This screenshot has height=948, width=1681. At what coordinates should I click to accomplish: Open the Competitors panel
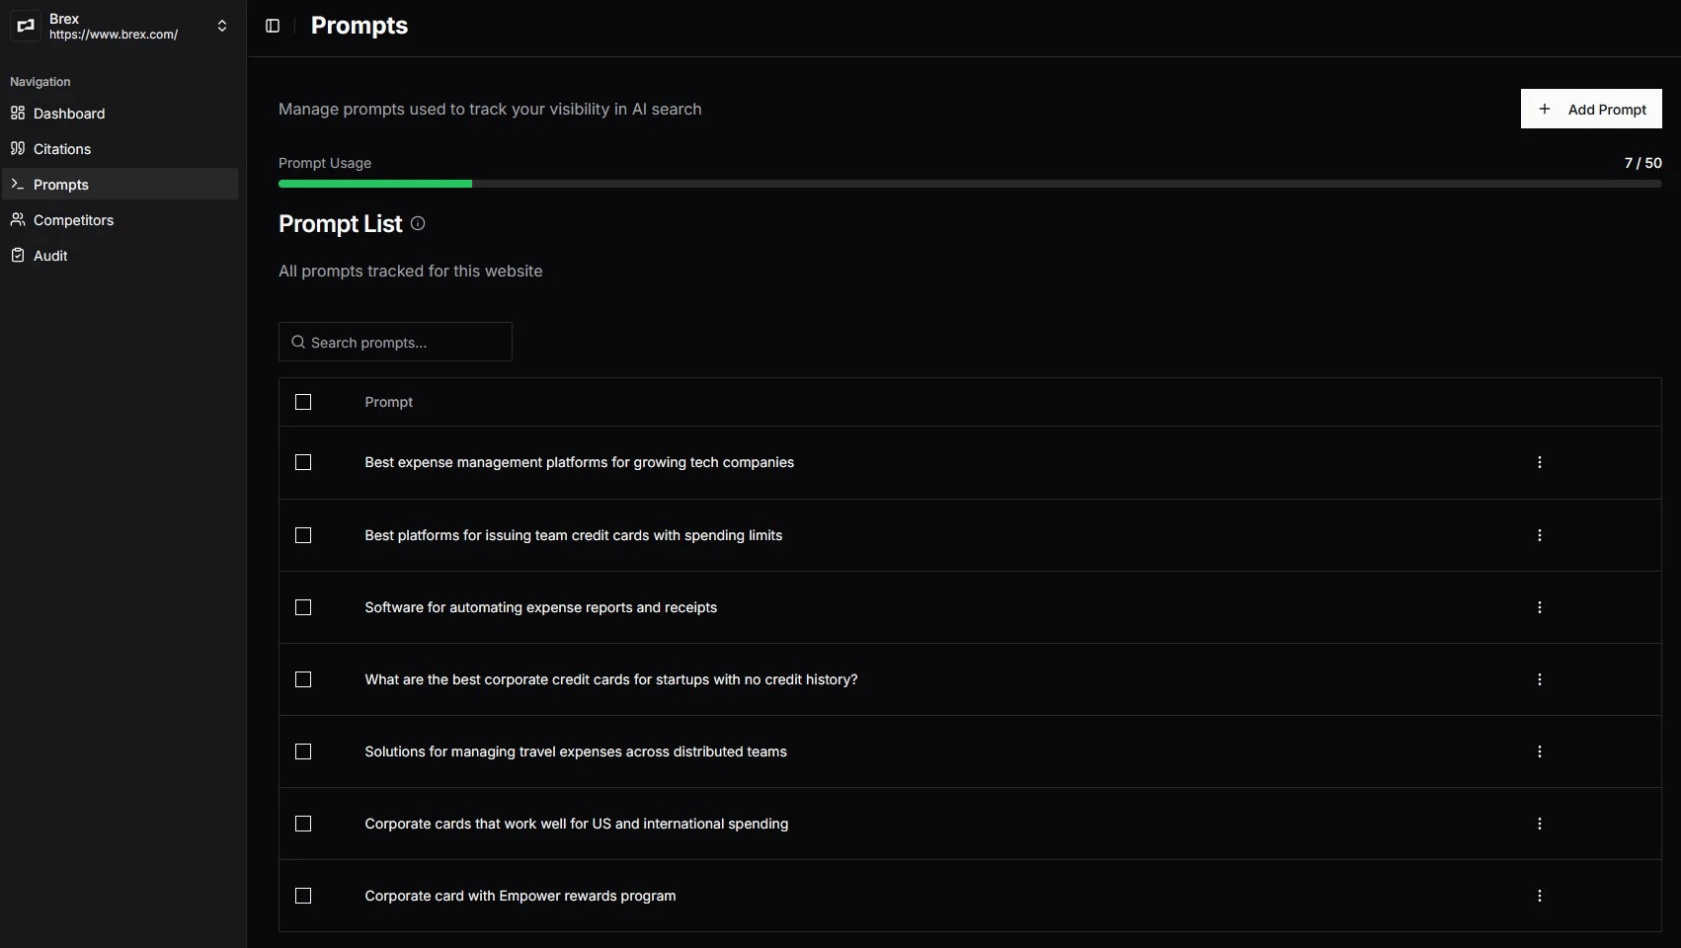(x=73, y=219)
